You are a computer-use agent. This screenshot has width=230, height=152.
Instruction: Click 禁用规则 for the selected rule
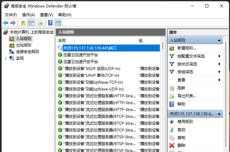tap(185, 121)
